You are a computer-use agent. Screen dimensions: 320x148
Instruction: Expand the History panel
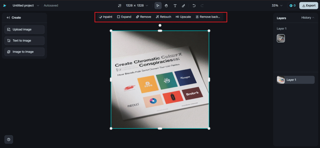pyautogui.click(x=308, y=18)
